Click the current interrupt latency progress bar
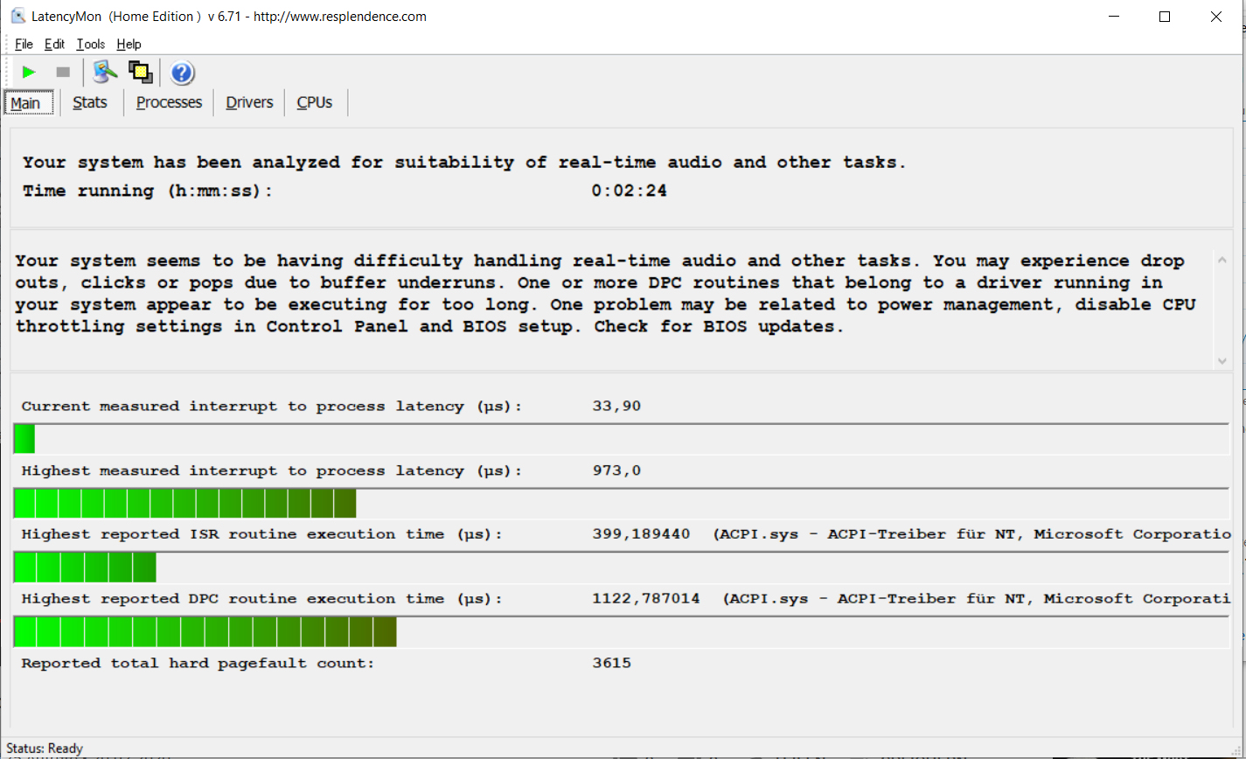Viewport: 1246px width, 759px height. pos(621,439)
